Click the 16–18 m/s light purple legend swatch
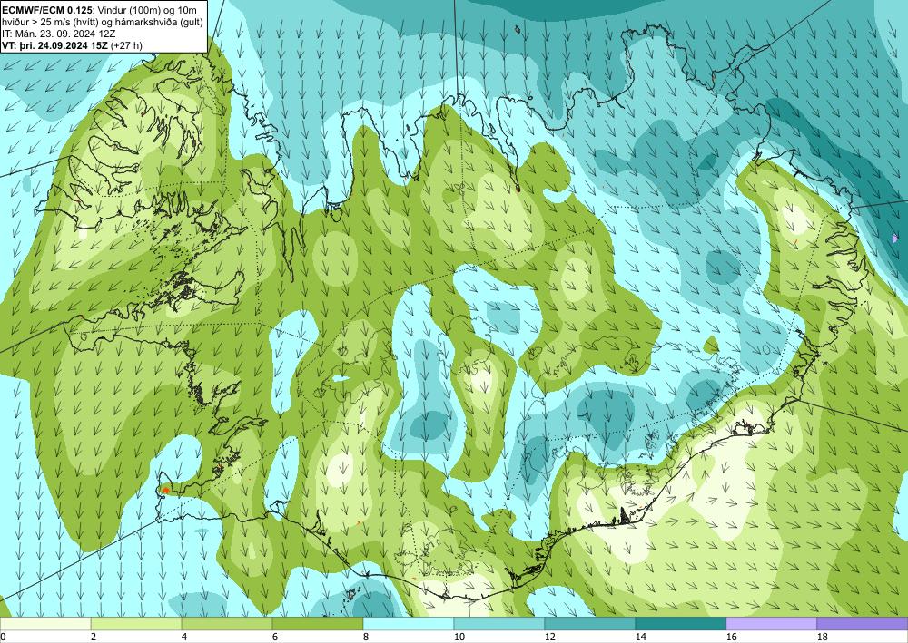The height and width of the screenshot is (643, 908). [x=771, y=624]
